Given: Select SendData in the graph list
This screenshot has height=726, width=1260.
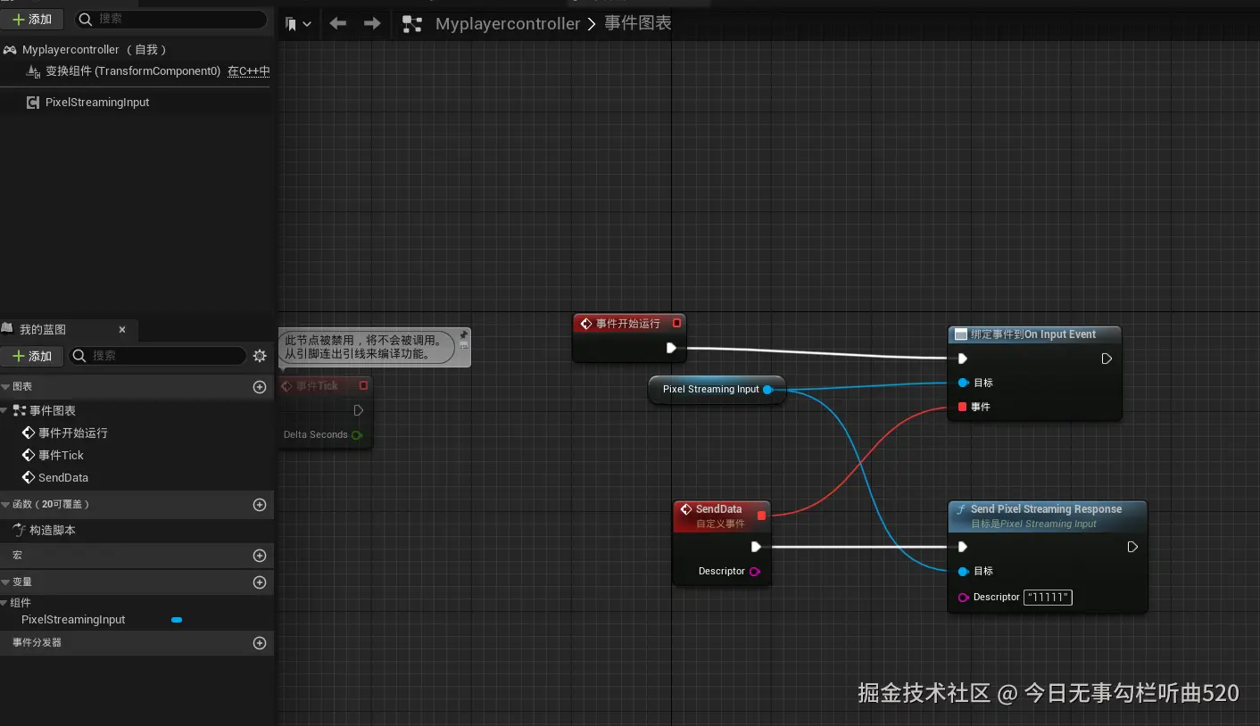Looking at the screenshot, I should pyautogui.click(x=63, y=478).
